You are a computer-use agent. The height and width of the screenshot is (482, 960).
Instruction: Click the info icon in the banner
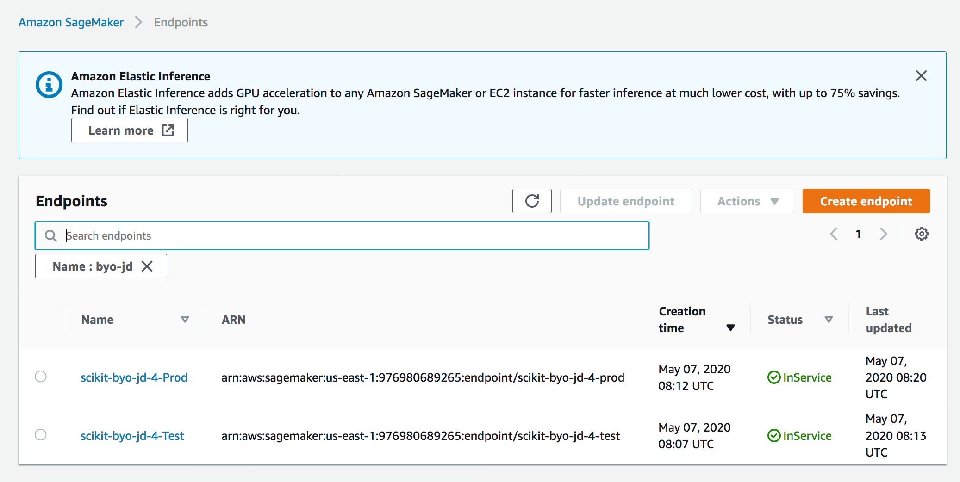49,85
